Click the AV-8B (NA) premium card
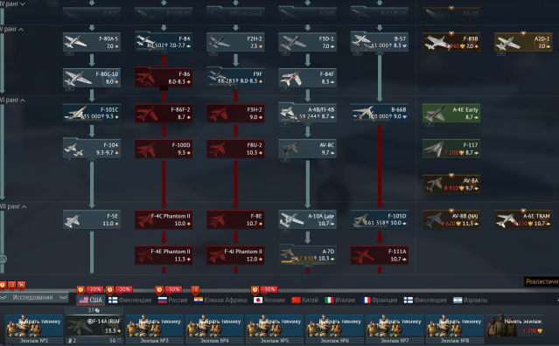Image resolution: width=559 pixels, height=346 pixels. tap(451, 219)
